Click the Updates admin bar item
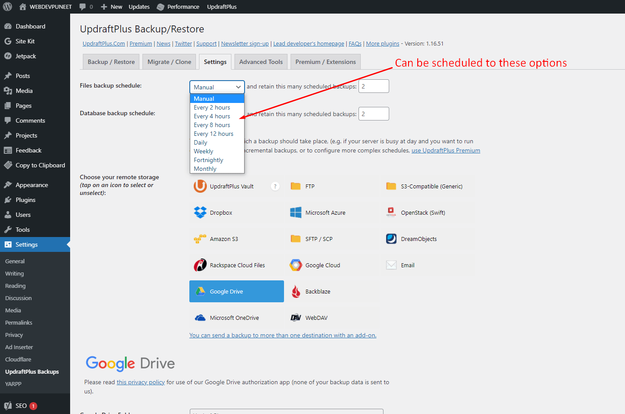Screen dimensions: 625x414 pos(139,7)
